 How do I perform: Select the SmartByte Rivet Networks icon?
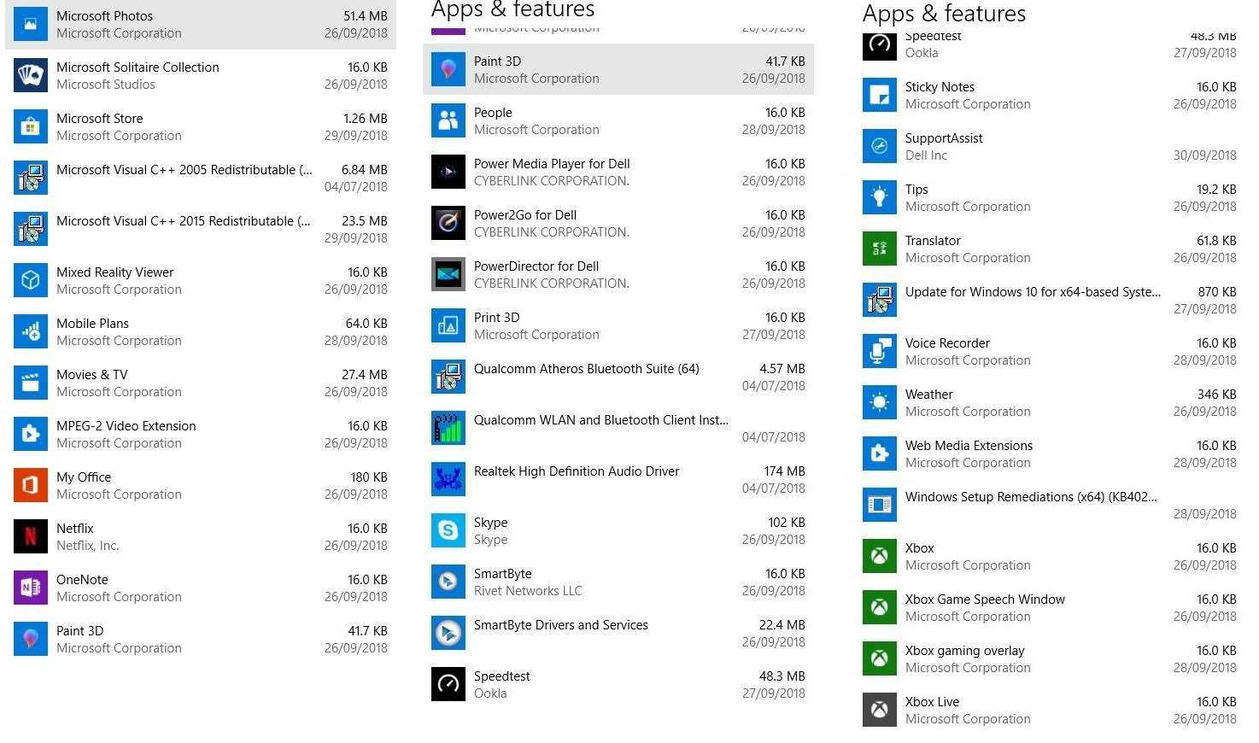coord(448,582)
